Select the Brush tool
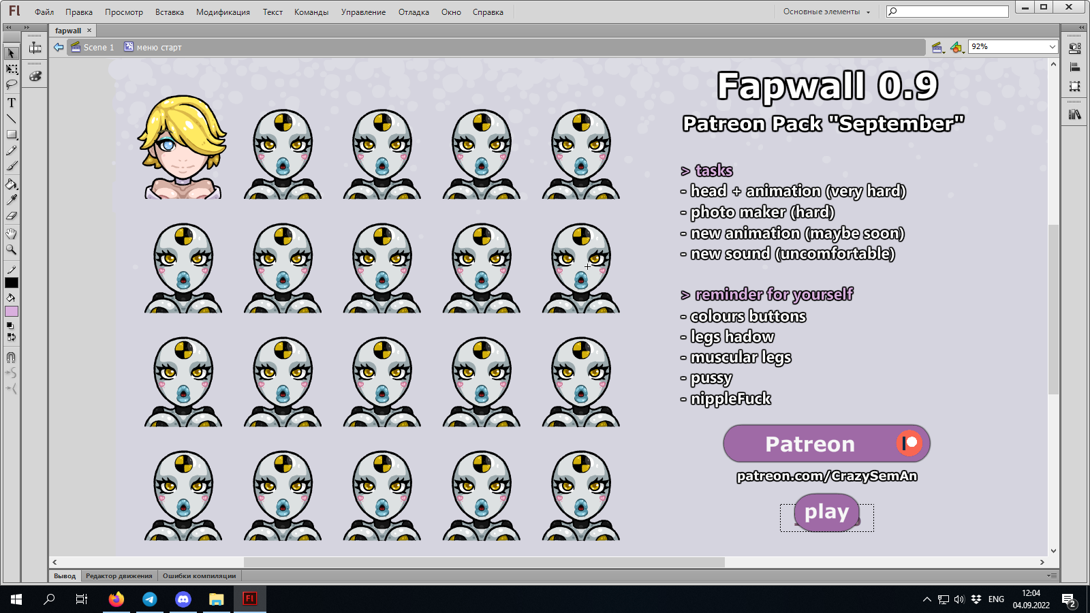1090x613 pixels. [12, 166]
